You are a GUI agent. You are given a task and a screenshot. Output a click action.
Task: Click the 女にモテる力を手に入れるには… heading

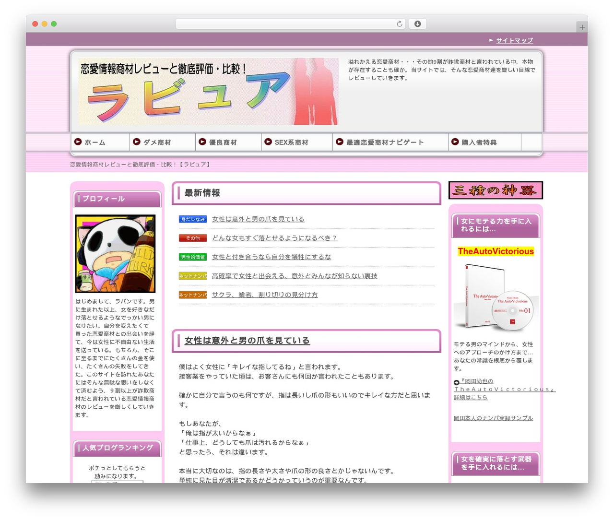[496, 225]
